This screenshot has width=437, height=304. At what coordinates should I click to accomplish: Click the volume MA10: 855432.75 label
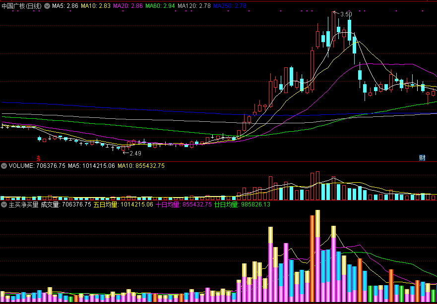(x=141, y=166)
